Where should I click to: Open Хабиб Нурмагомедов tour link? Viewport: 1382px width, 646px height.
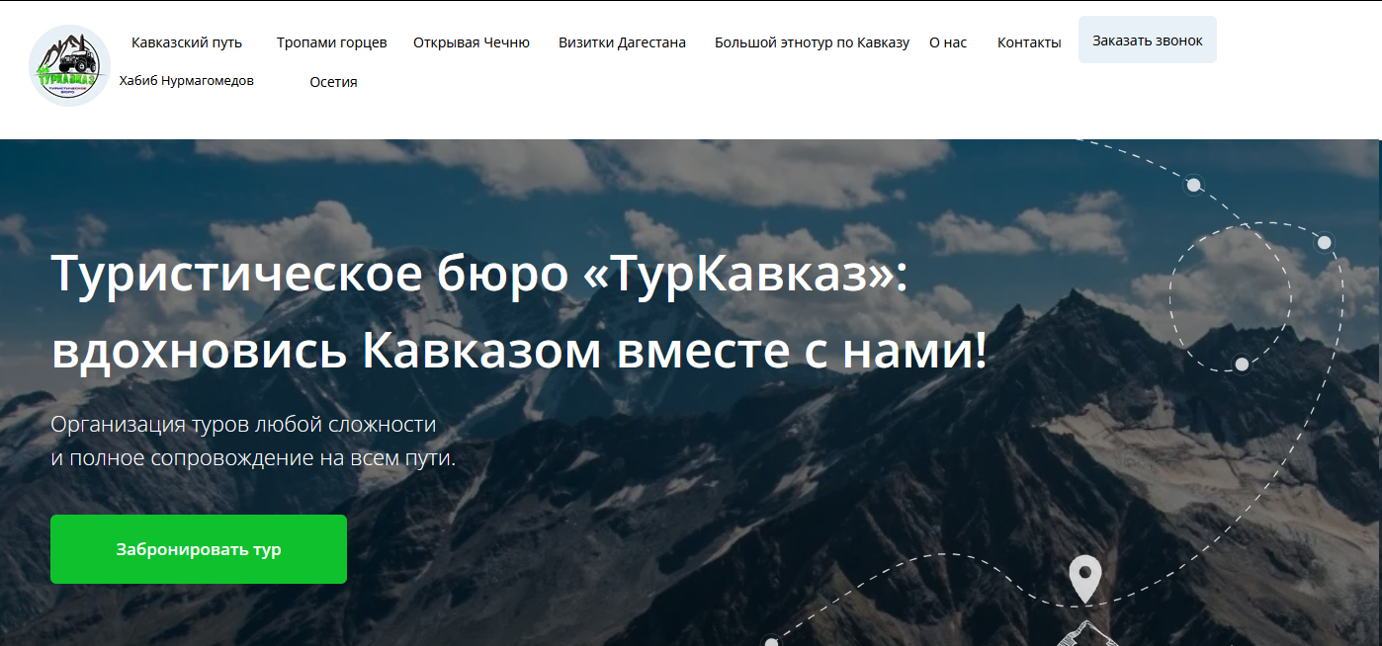[x=186, y=81]
